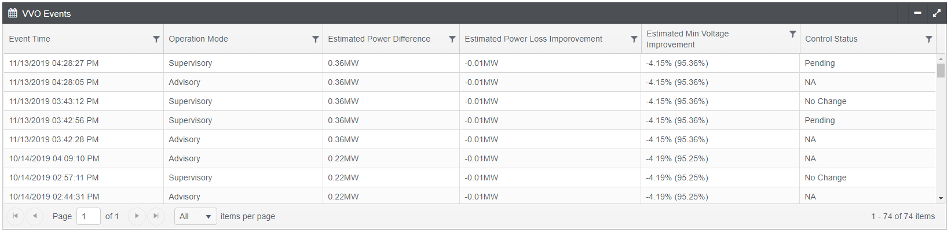Screen dimensions: 951x233
Task: Go to the first page
Action: tap(15, 216)
